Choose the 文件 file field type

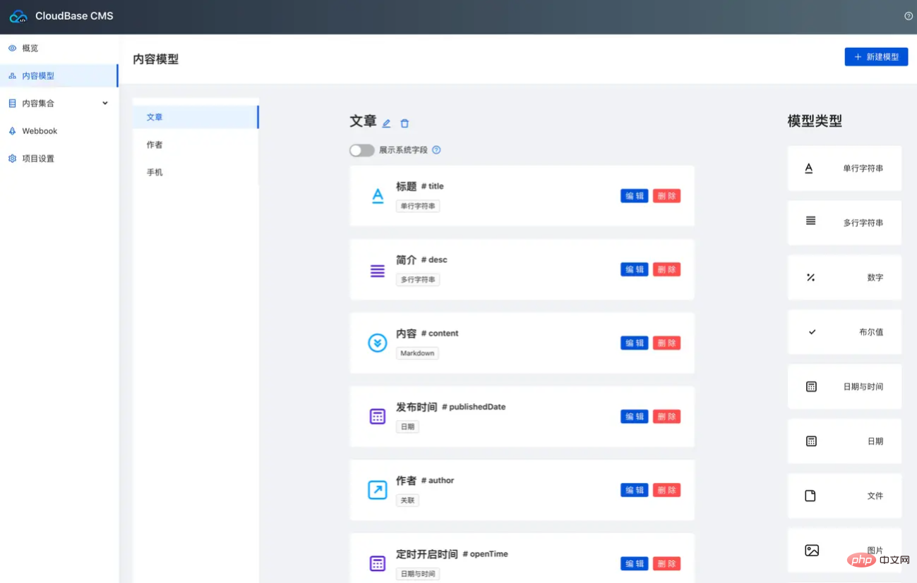[844, 496]
